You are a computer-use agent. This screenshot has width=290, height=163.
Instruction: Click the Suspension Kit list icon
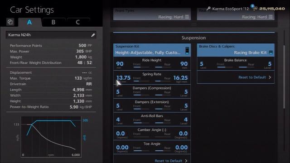(x=187, y=50)
